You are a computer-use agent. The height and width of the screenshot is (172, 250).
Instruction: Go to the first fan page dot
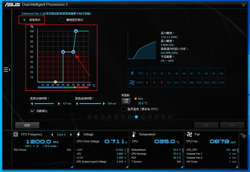(x=89, y=117)
